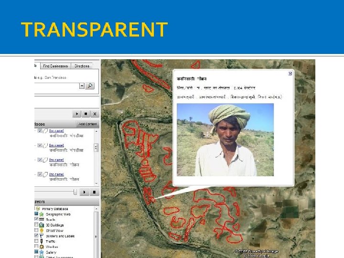Click the time slider handle below Places
The height and width of the screenshot is (258, 344).
coord(75,192)
